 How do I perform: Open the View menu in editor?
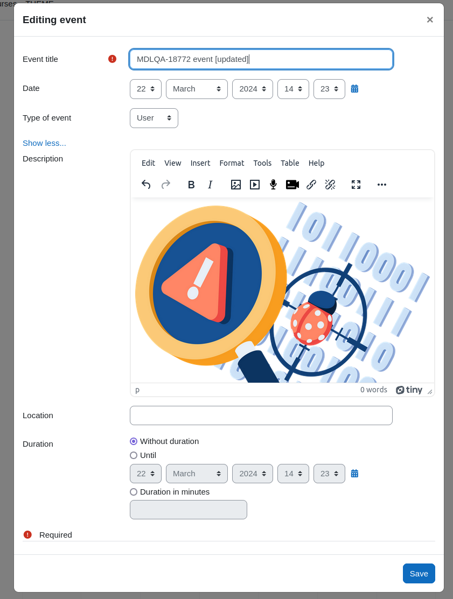click(x=173, y=163)
